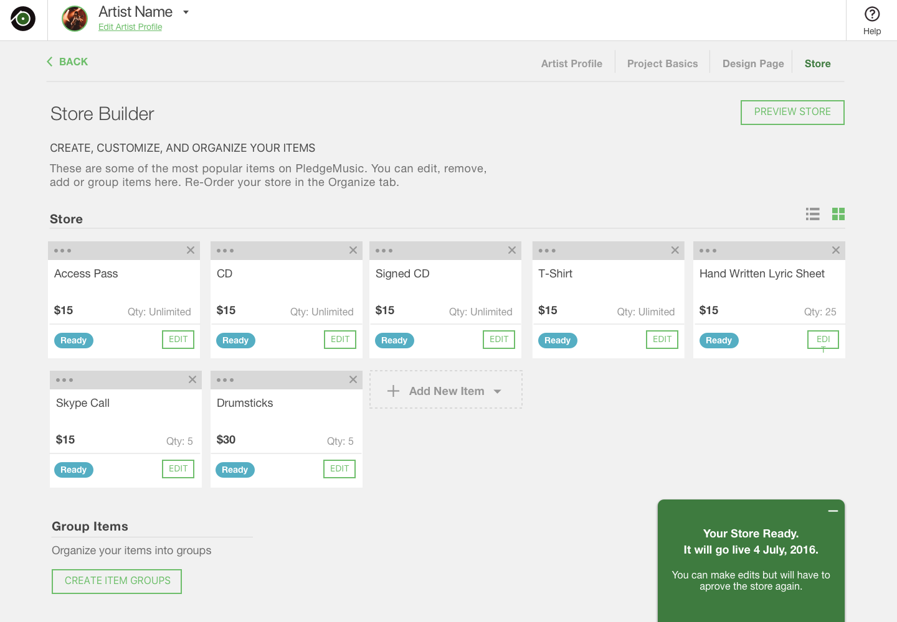Click Ready badge on Signed CD

394,340
